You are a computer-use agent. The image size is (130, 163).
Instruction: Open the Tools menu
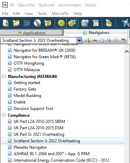coord(42,14)
